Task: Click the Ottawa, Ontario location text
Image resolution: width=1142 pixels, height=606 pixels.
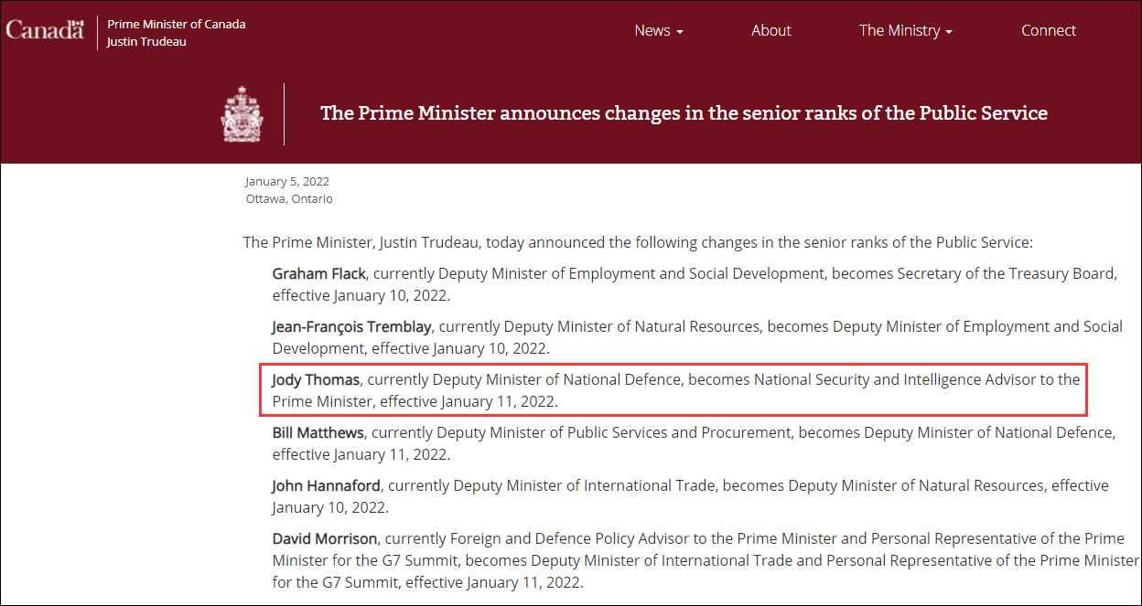Action: (289, 198)
